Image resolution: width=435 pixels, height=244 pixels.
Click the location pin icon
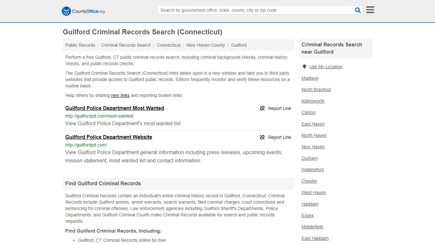pos(304,67)
